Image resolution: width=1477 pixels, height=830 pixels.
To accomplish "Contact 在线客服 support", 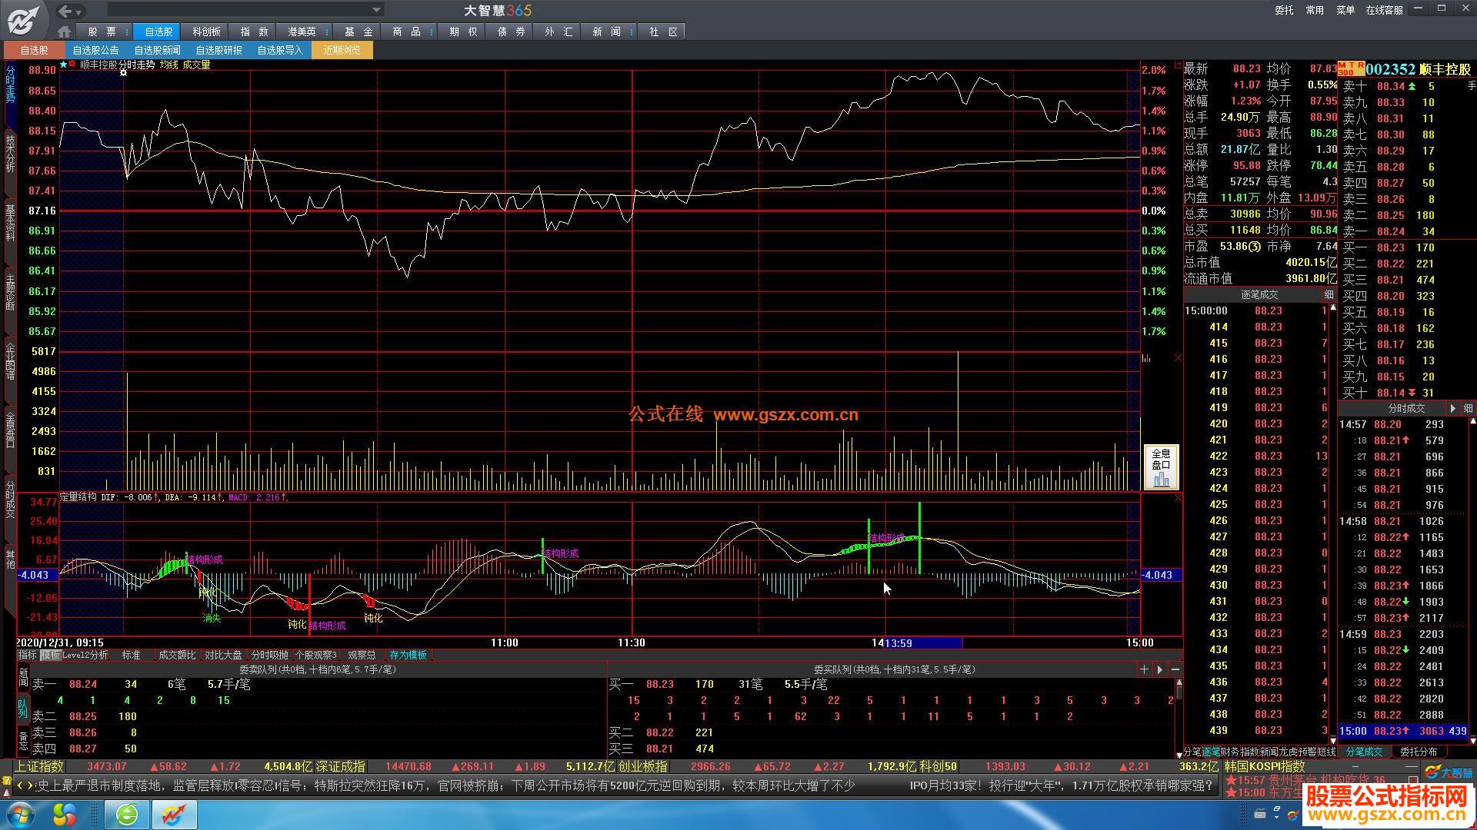I will tap(1384, 10).
